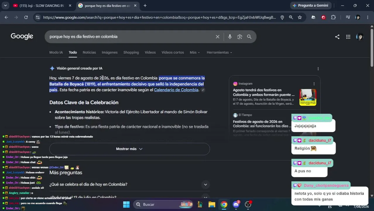374x211 pixels.
Task: Click into the Google search field
Action: click(x=130, y=37)
